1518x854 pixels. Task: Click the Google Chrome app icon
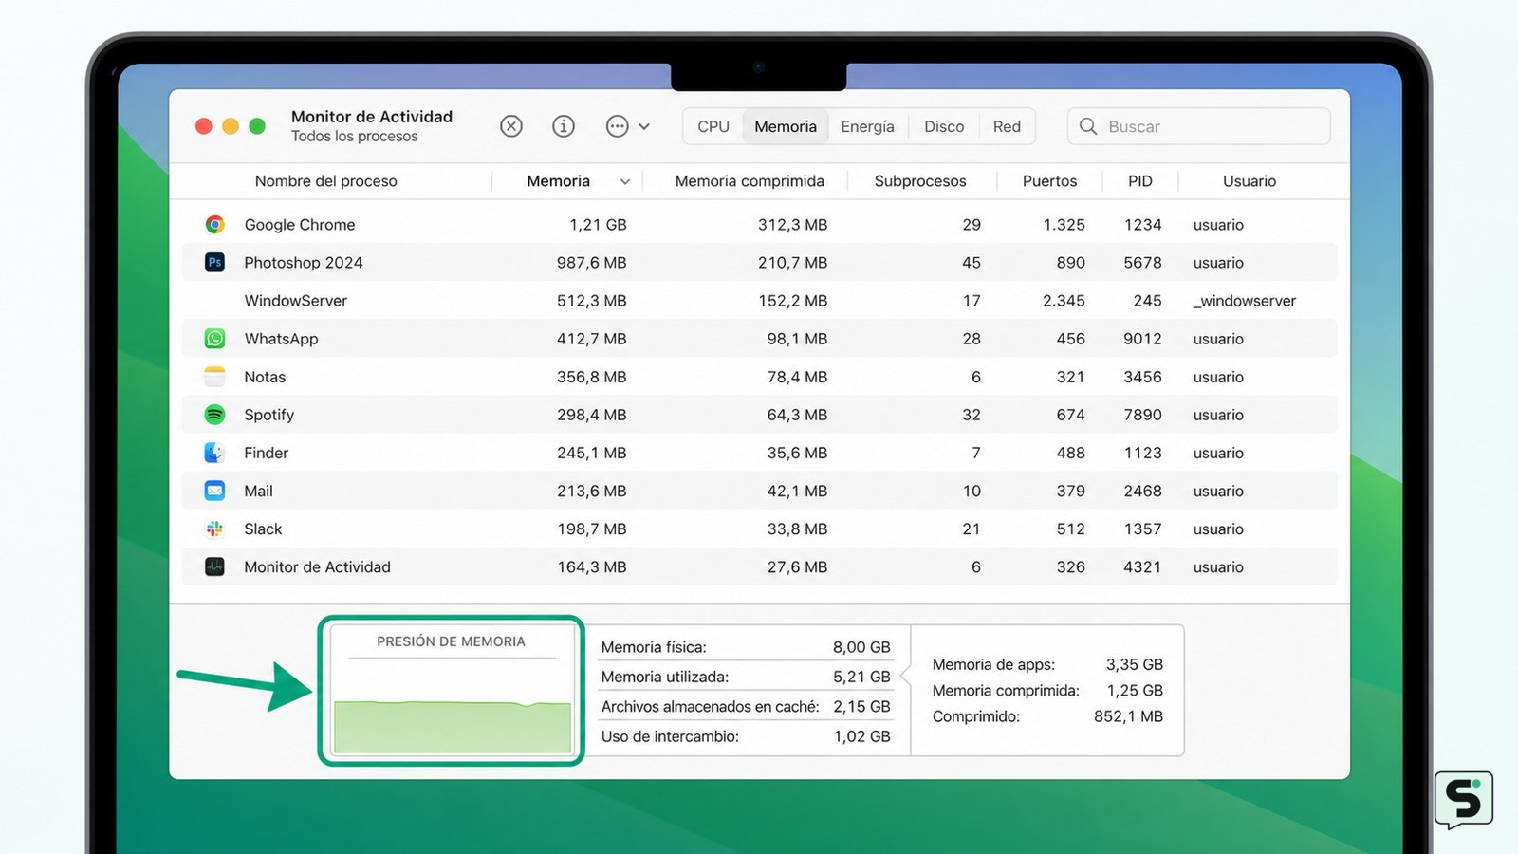[215, 225]
